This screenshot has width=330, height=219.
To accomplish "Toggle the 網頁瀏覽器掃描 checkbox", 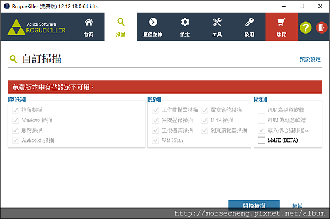I will [205, 130].
